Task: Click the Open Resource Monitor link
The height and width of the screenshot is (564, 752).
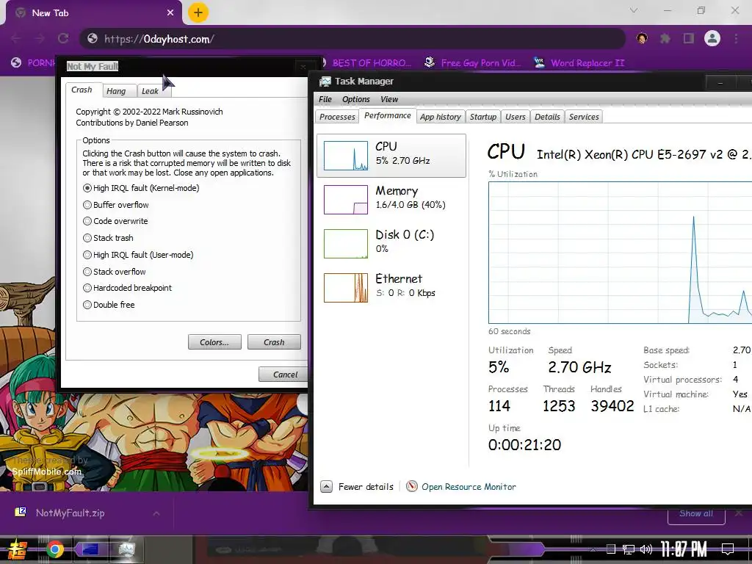Action: click(469, 487)
